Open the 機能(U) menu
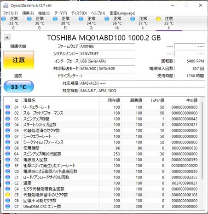 click(x=44, y=13)
